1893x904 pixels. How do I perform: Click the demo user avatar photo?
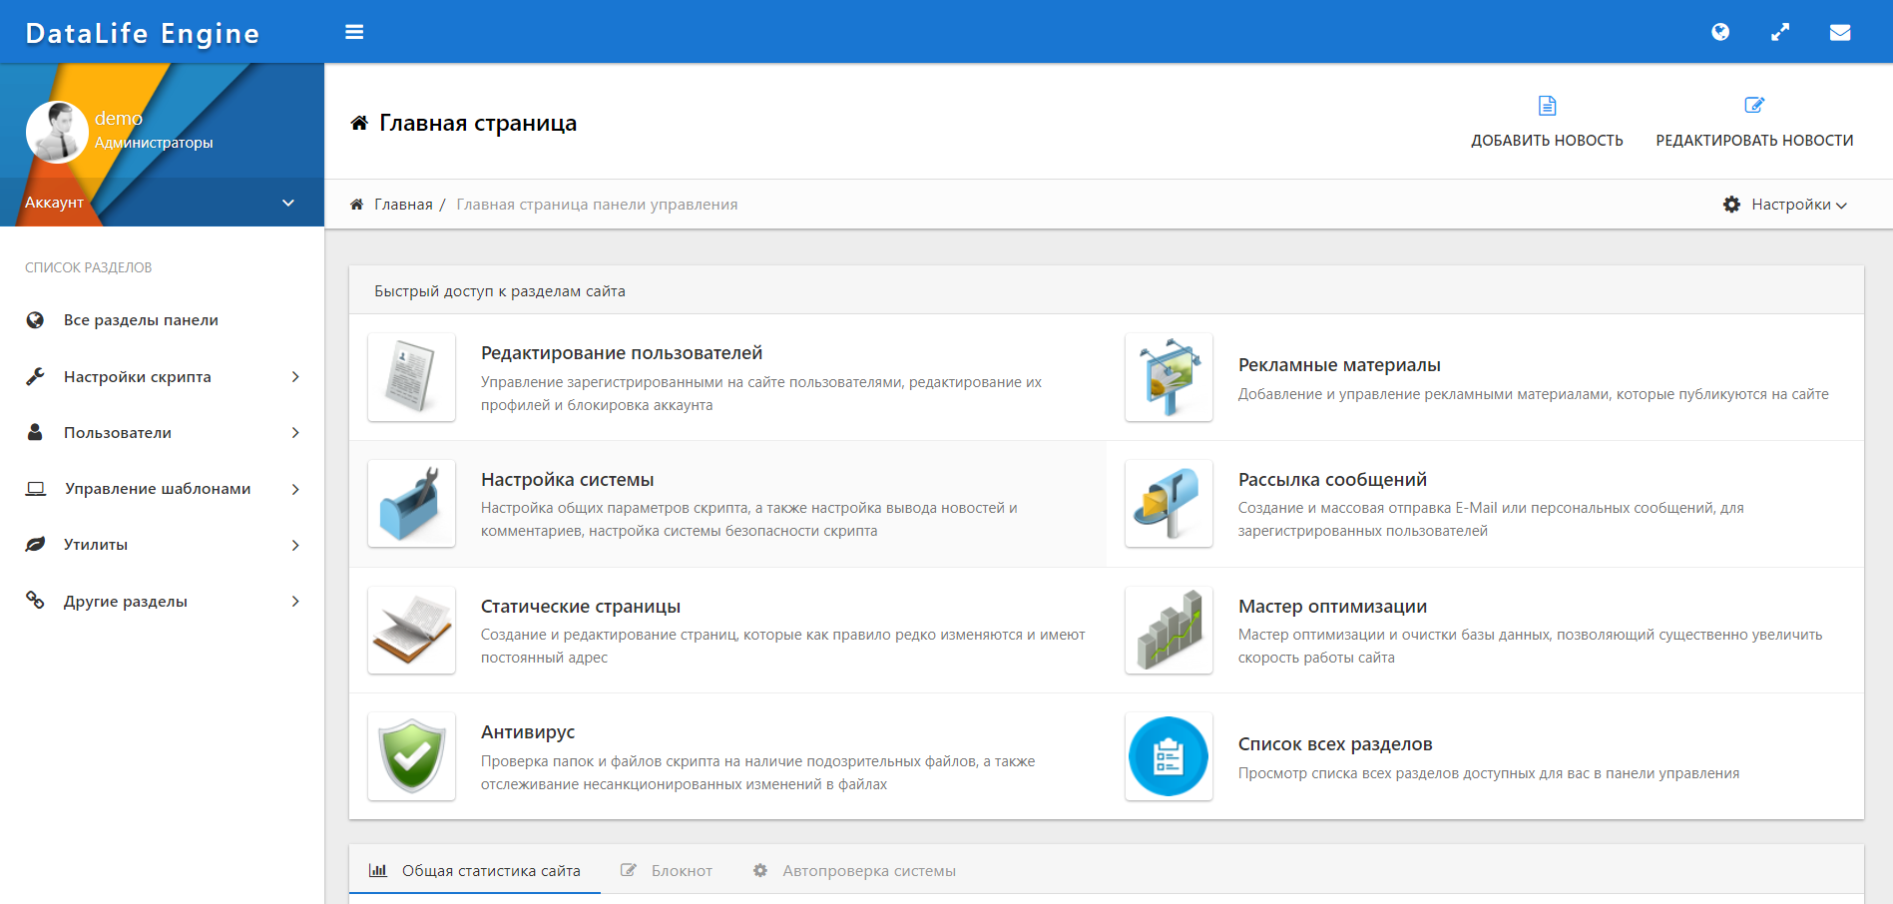click(x=57, y=132)
